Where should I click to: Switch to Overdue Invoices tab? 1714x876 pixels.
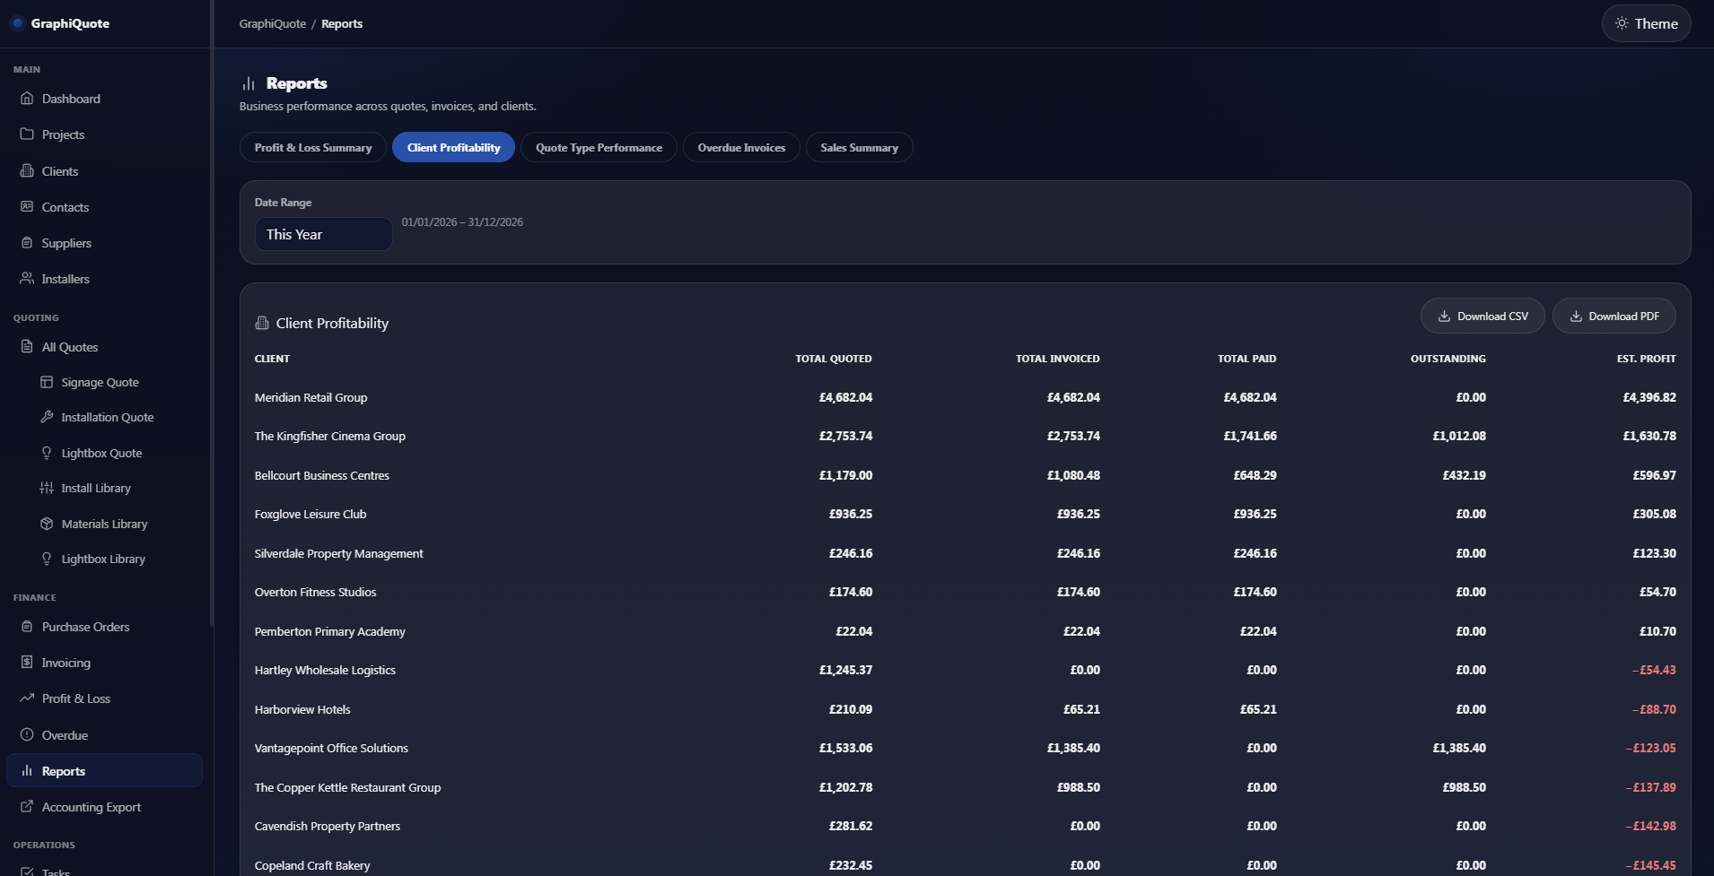(x=741, y=148)
